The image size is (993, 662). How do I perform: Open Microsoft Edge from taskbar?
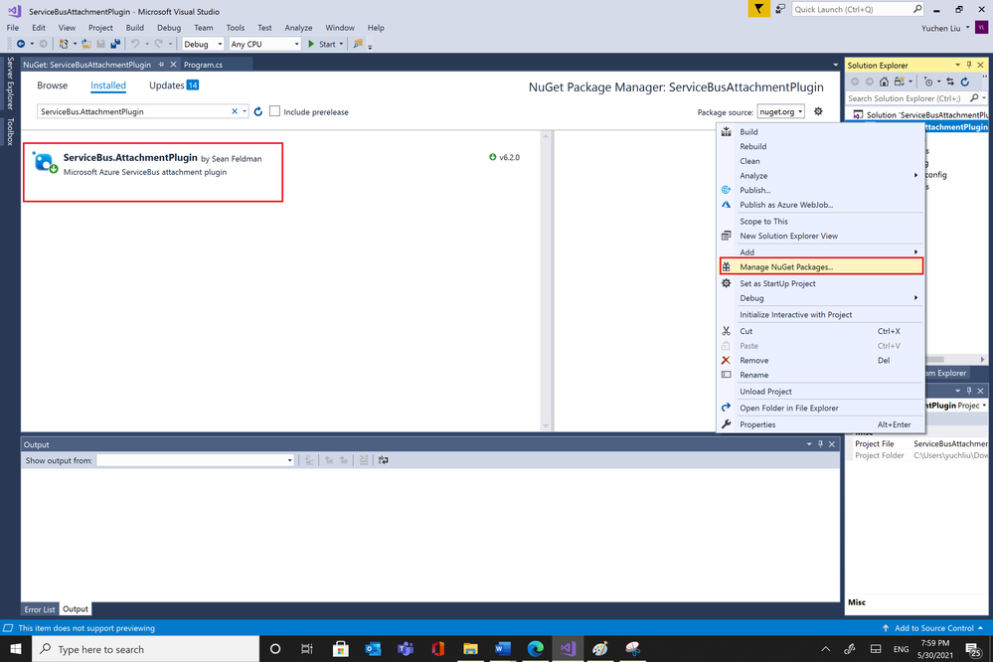coord(535,649)
